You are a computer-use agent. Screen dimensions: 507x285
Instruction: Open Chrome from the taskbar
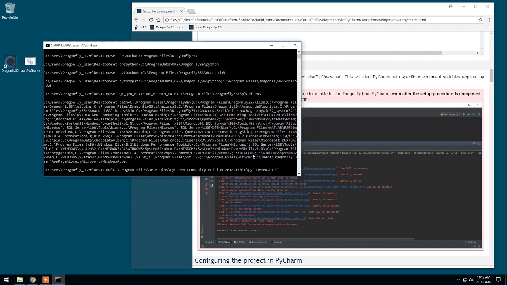32,279
